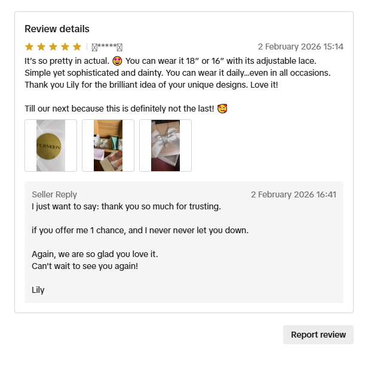
Task: Click the 'Can't wait to see you again!' line
Action: pyautogui.click(x=85, y=266)
